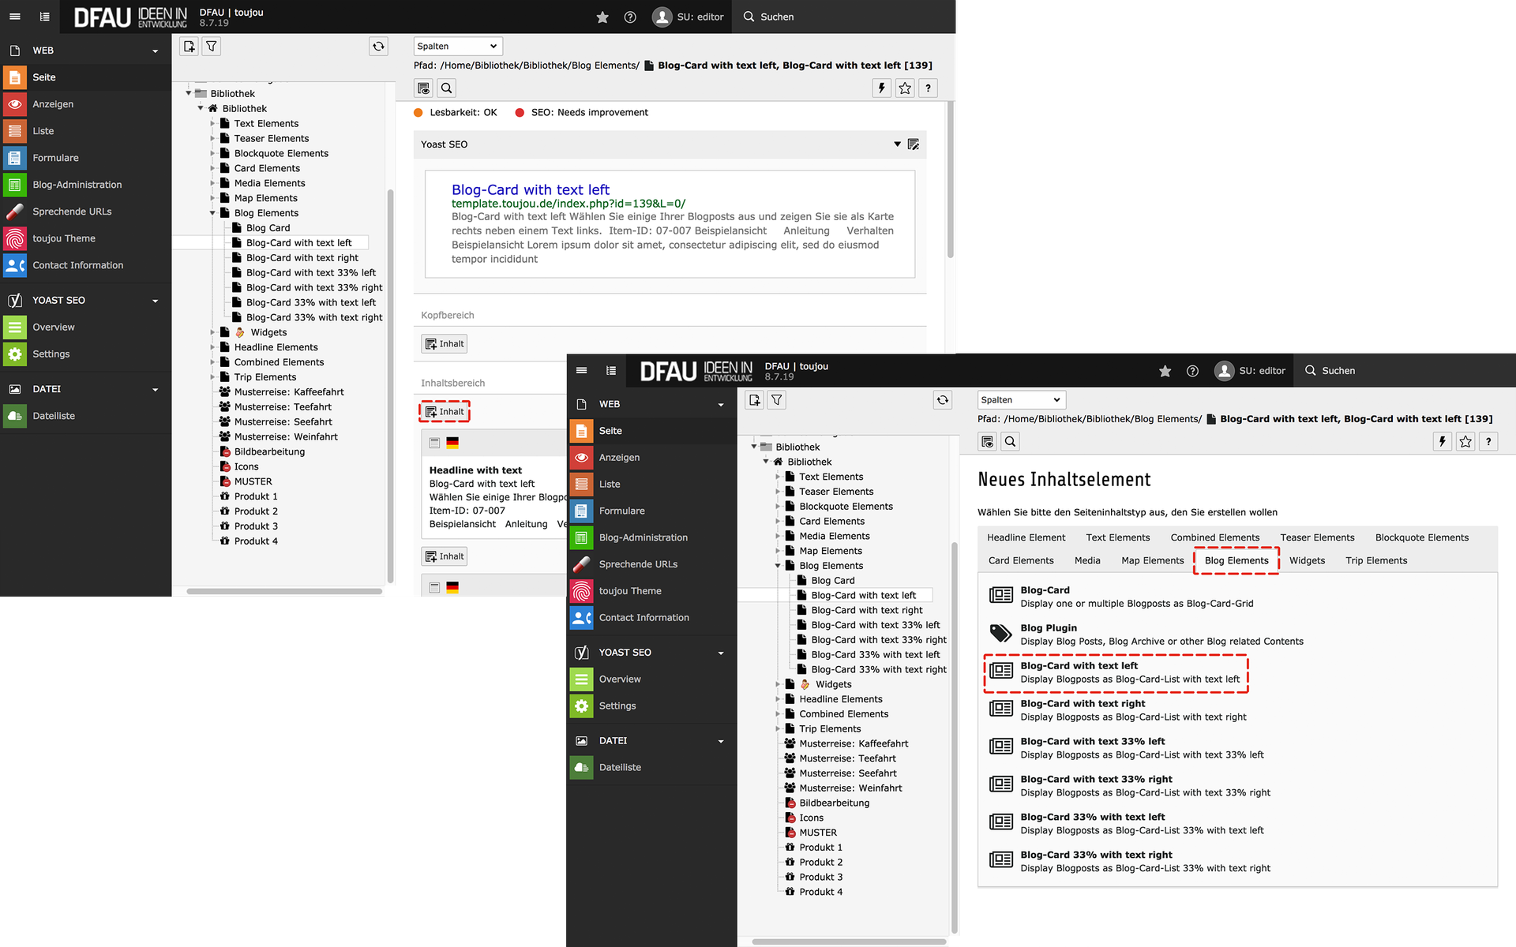Click the edit icon in Yoast SEO header
This screenshot has height=947, width=1516.
point(914,144)
